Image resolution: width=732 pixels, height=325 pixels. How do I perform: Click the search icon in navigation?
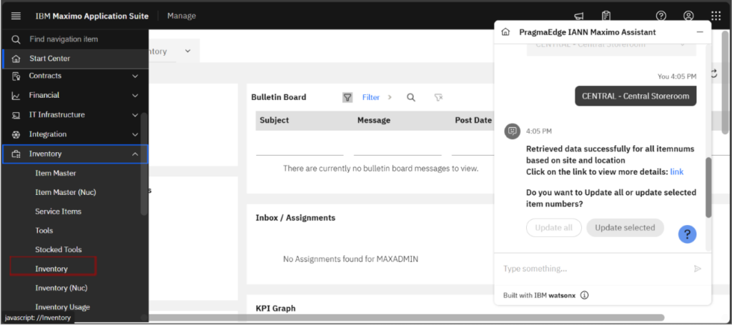tap(16, 39)
